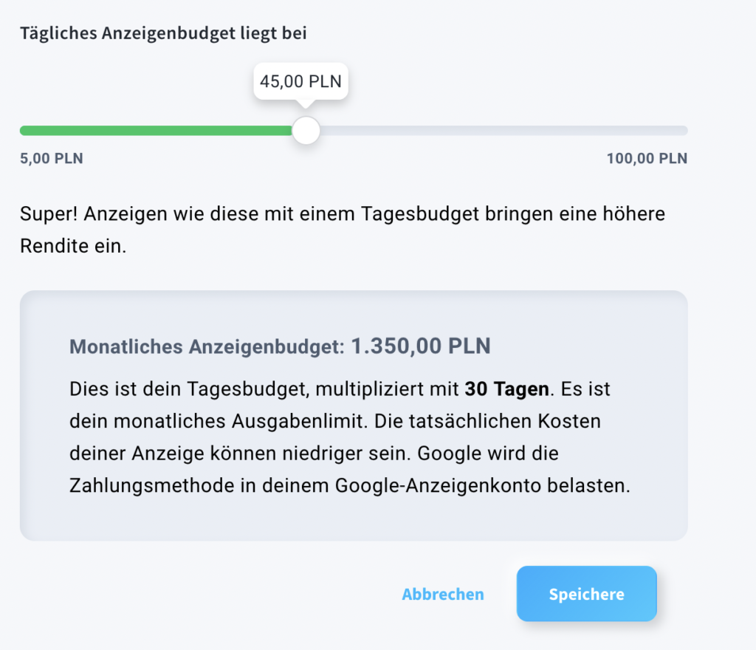
Task: Click the grey unfilled portion of slider track
Action: 504,131
